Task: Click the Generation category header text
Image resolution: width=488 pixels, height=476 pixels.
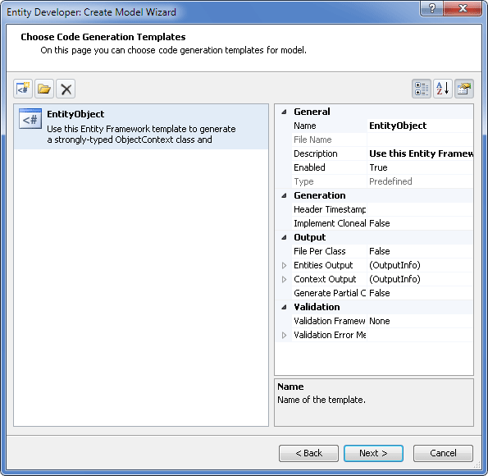Action: 320,195
